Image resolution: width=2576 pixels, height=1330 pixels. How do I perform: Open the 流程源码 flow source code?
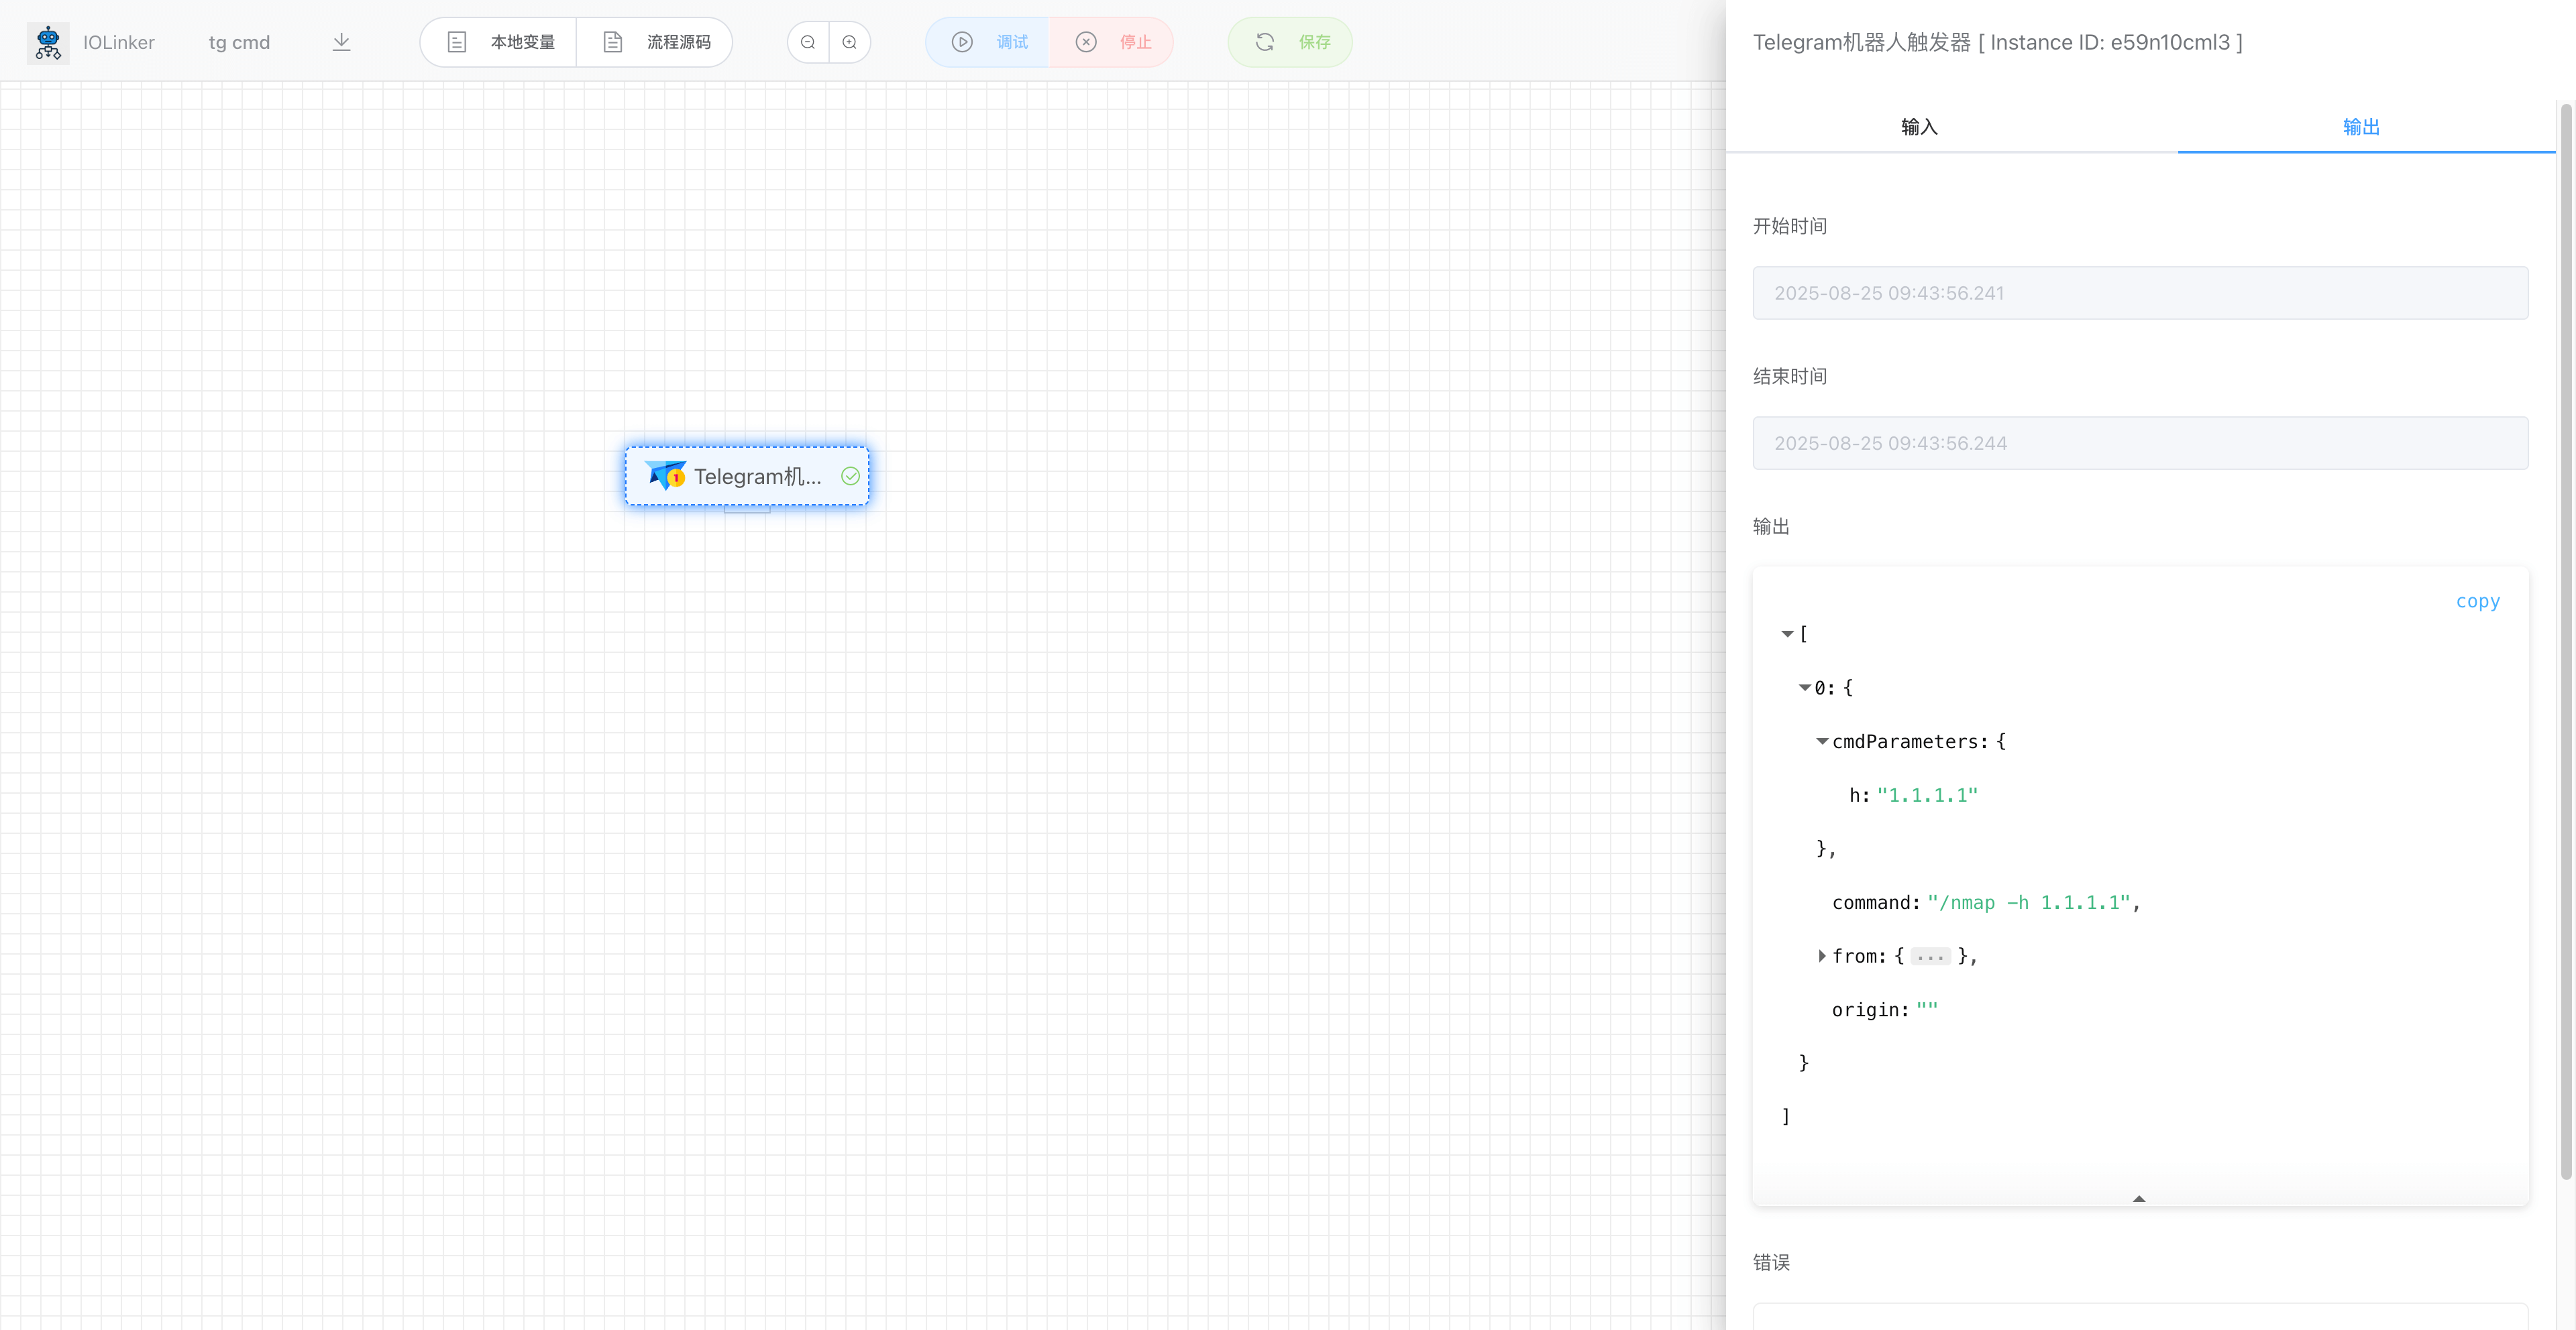point(656,42)
